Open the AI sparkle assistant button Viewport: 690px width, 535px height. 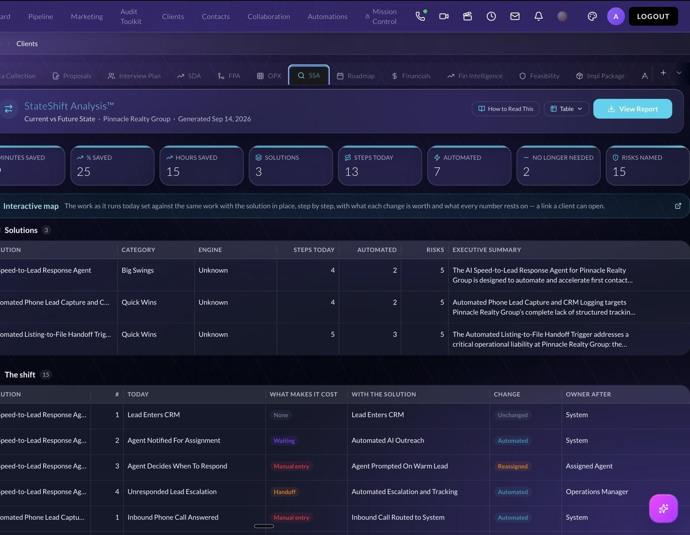tap(663, 508)
